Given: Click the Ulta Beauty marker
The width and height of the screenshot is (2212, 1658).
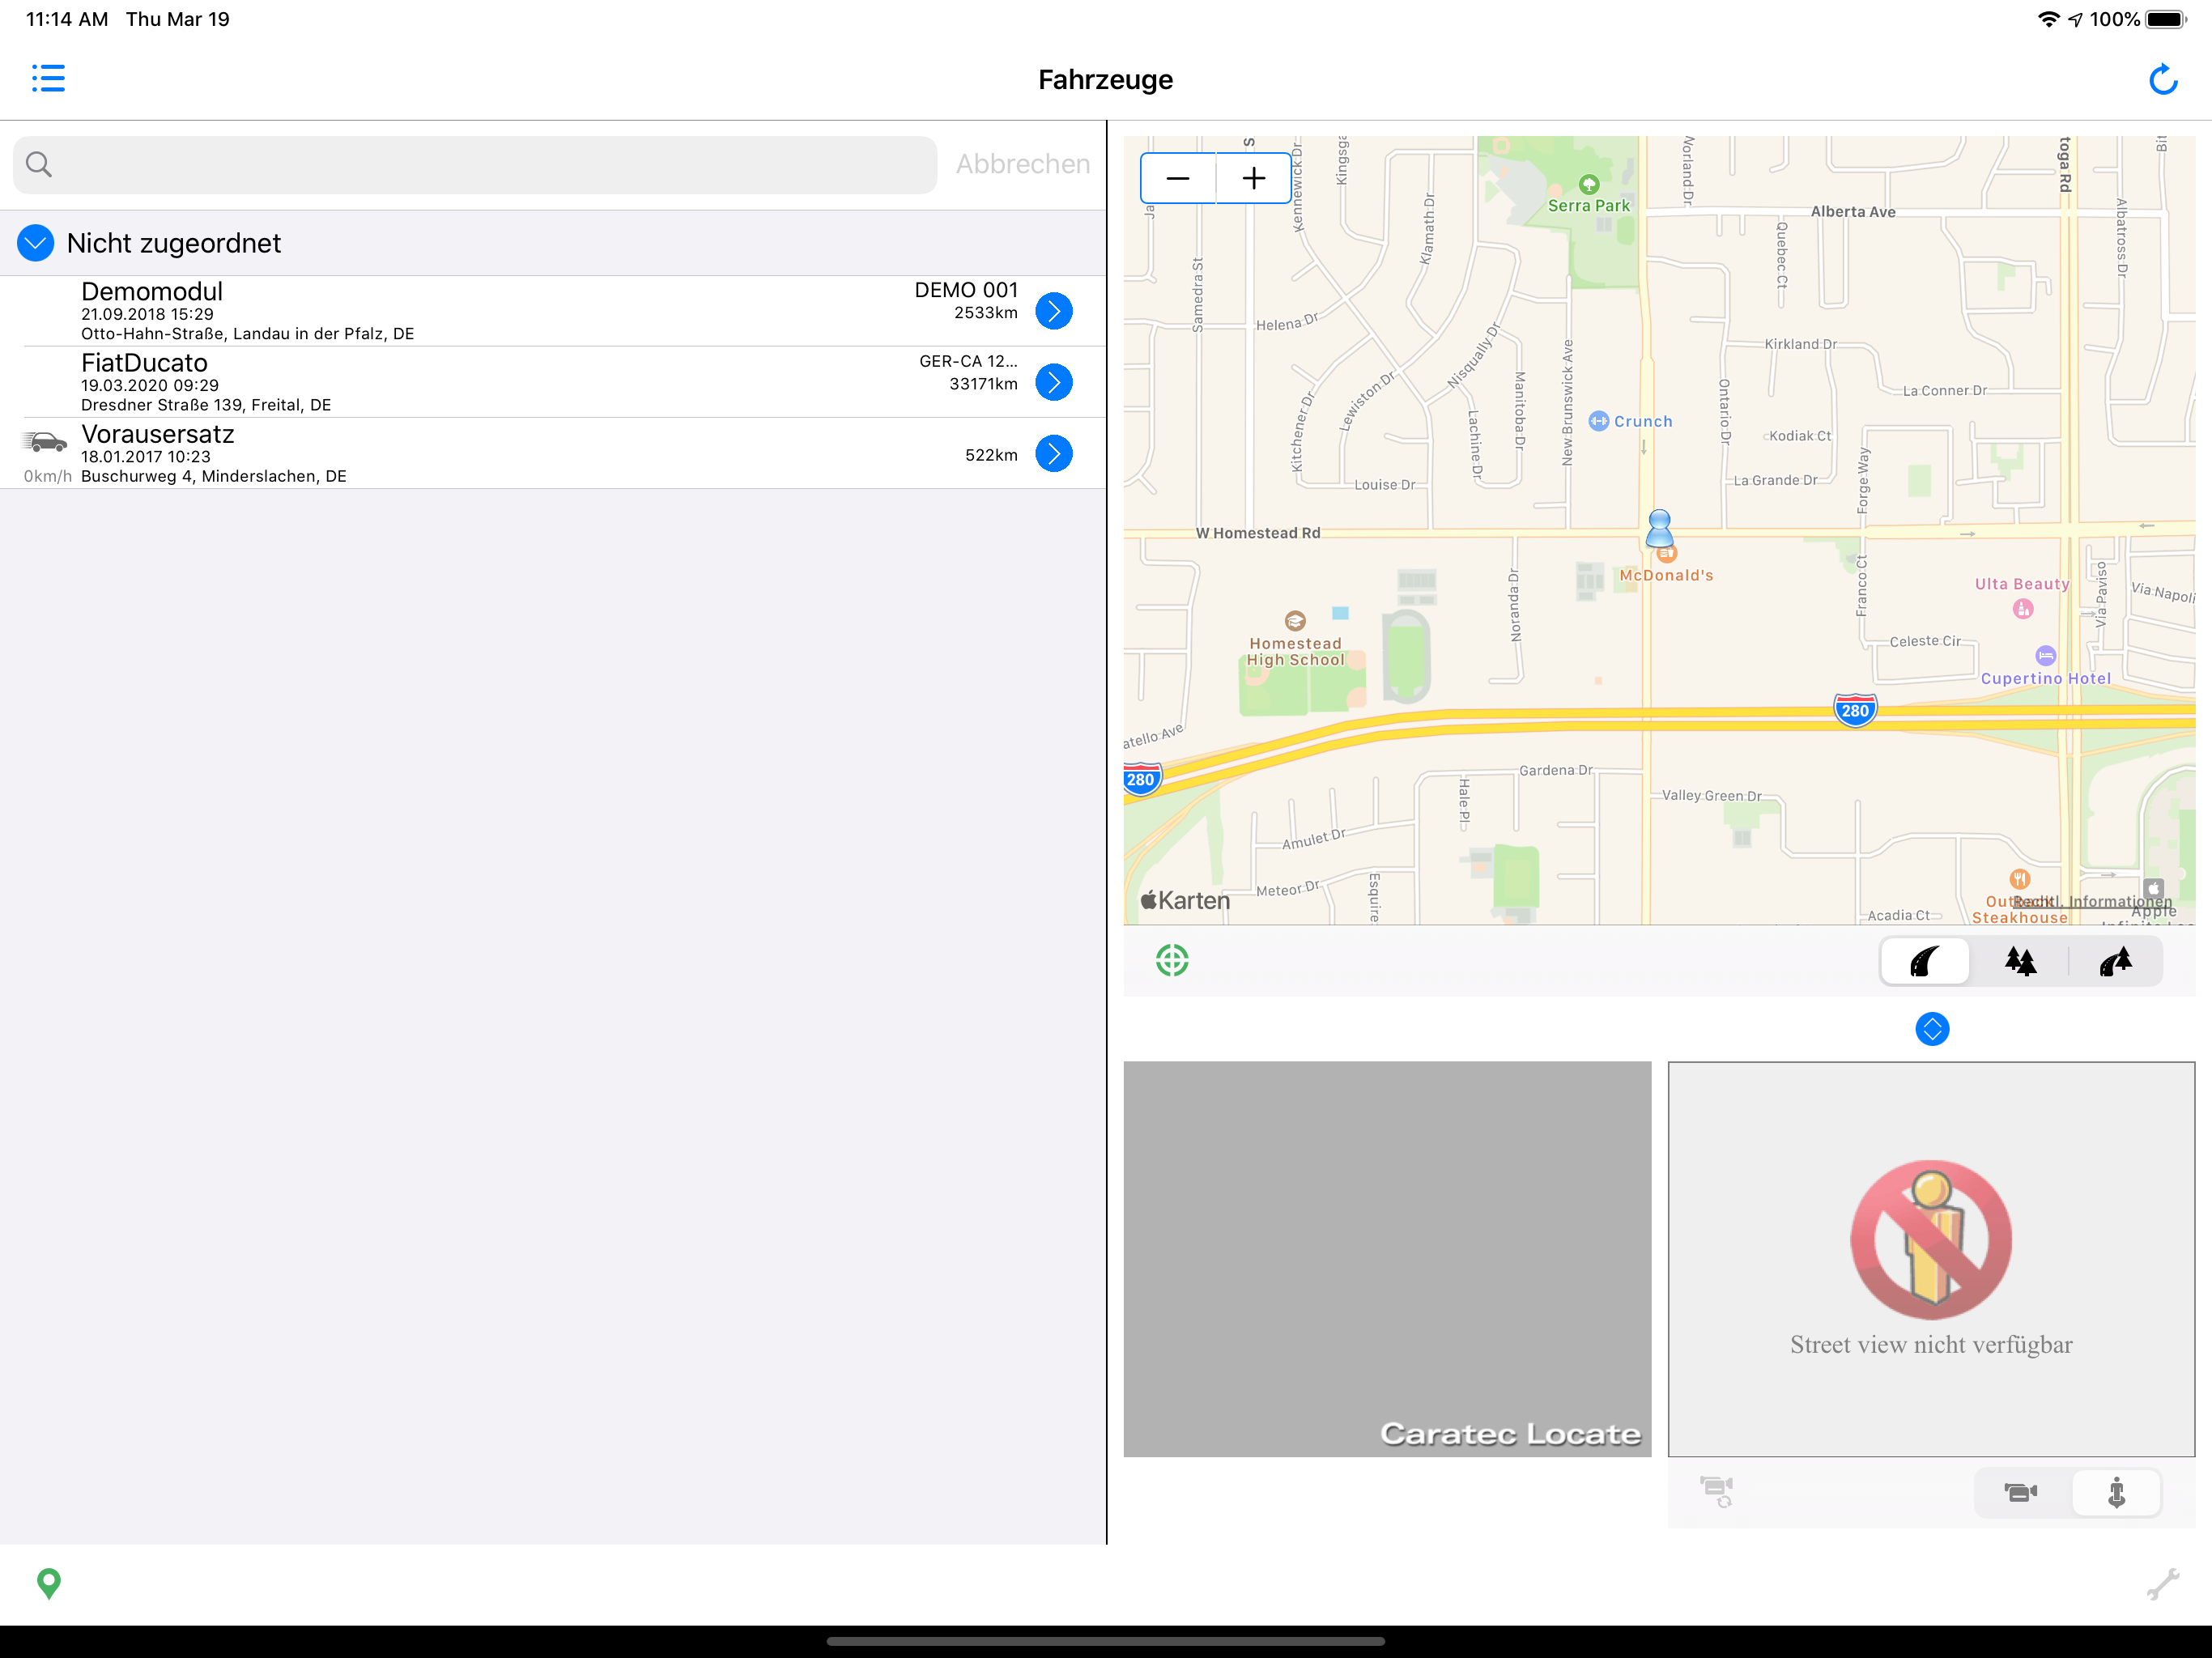Looking at the screenshot, I should pos(2023,609).
